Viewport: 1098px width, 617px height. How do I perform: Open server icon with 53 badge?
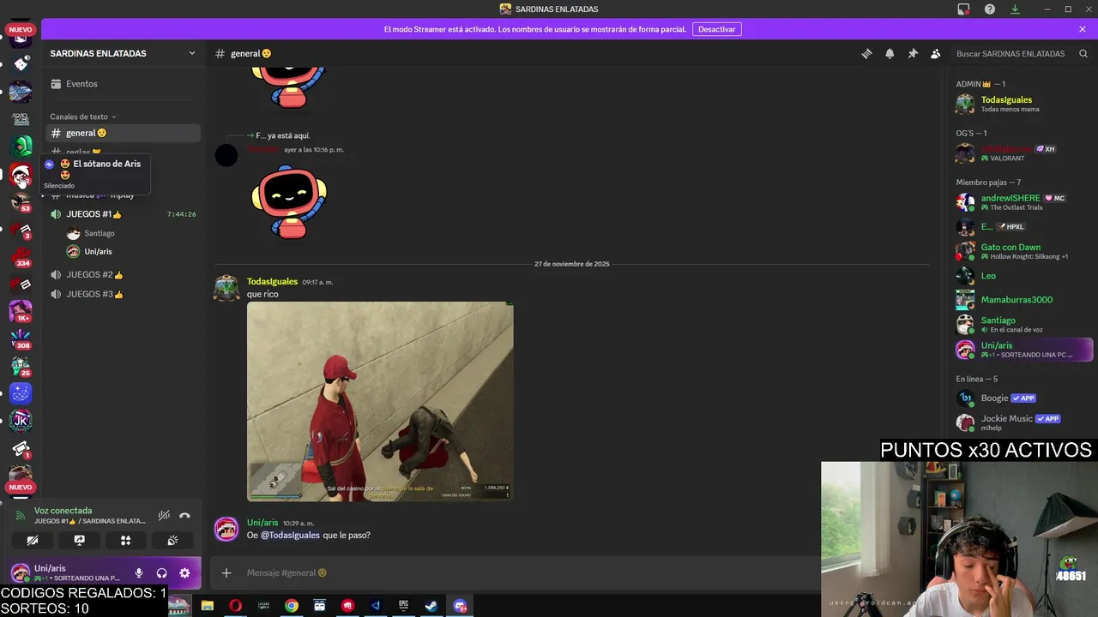coord(21,202)
